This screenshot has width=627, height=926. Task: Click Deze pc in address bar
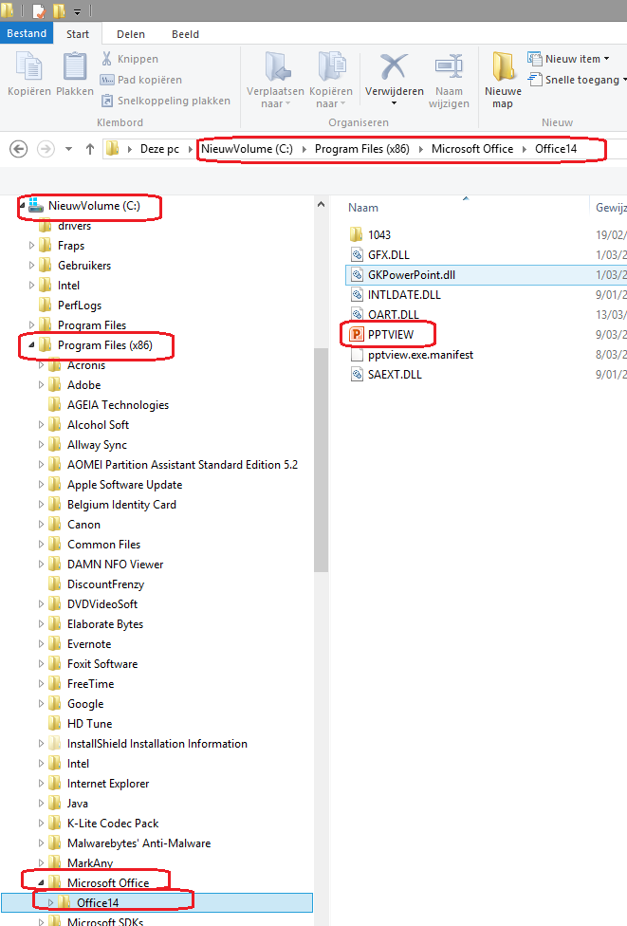pyautogui.click(x=159, y=149)
